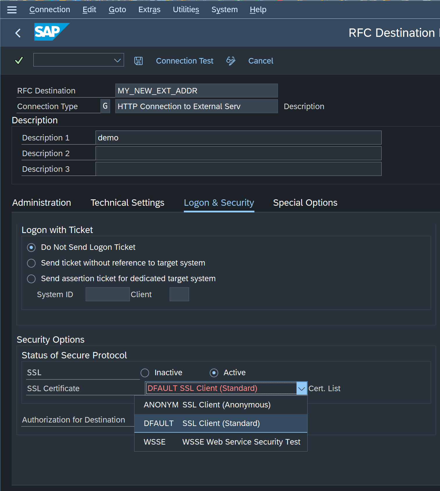Open the SSL Certificate dropdown arrow

coord(302,388)
